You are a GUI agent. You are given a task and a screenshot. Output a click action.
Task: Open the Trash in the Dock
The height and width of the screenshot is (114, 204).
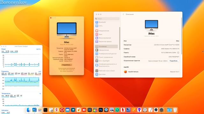(175, 110)
